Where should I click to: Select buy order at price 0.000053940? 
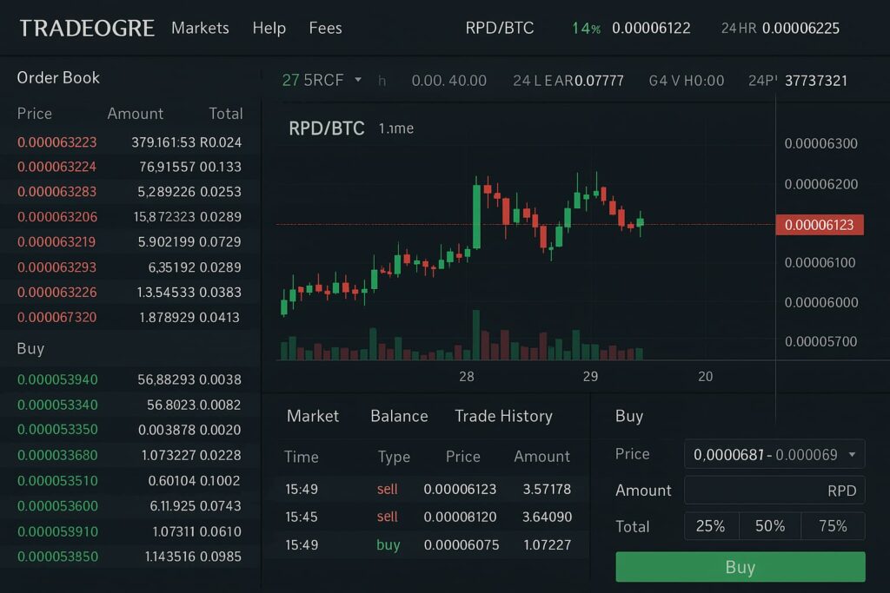[x=57, y=379]
